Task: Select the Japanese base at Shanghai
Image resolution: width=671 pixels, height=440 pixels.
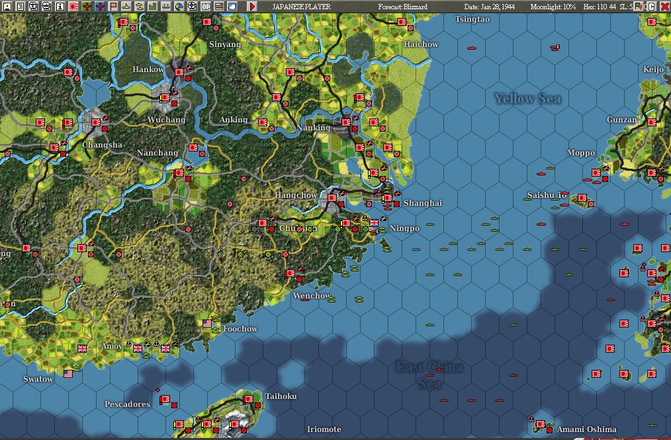Action: tap(388, 198)
